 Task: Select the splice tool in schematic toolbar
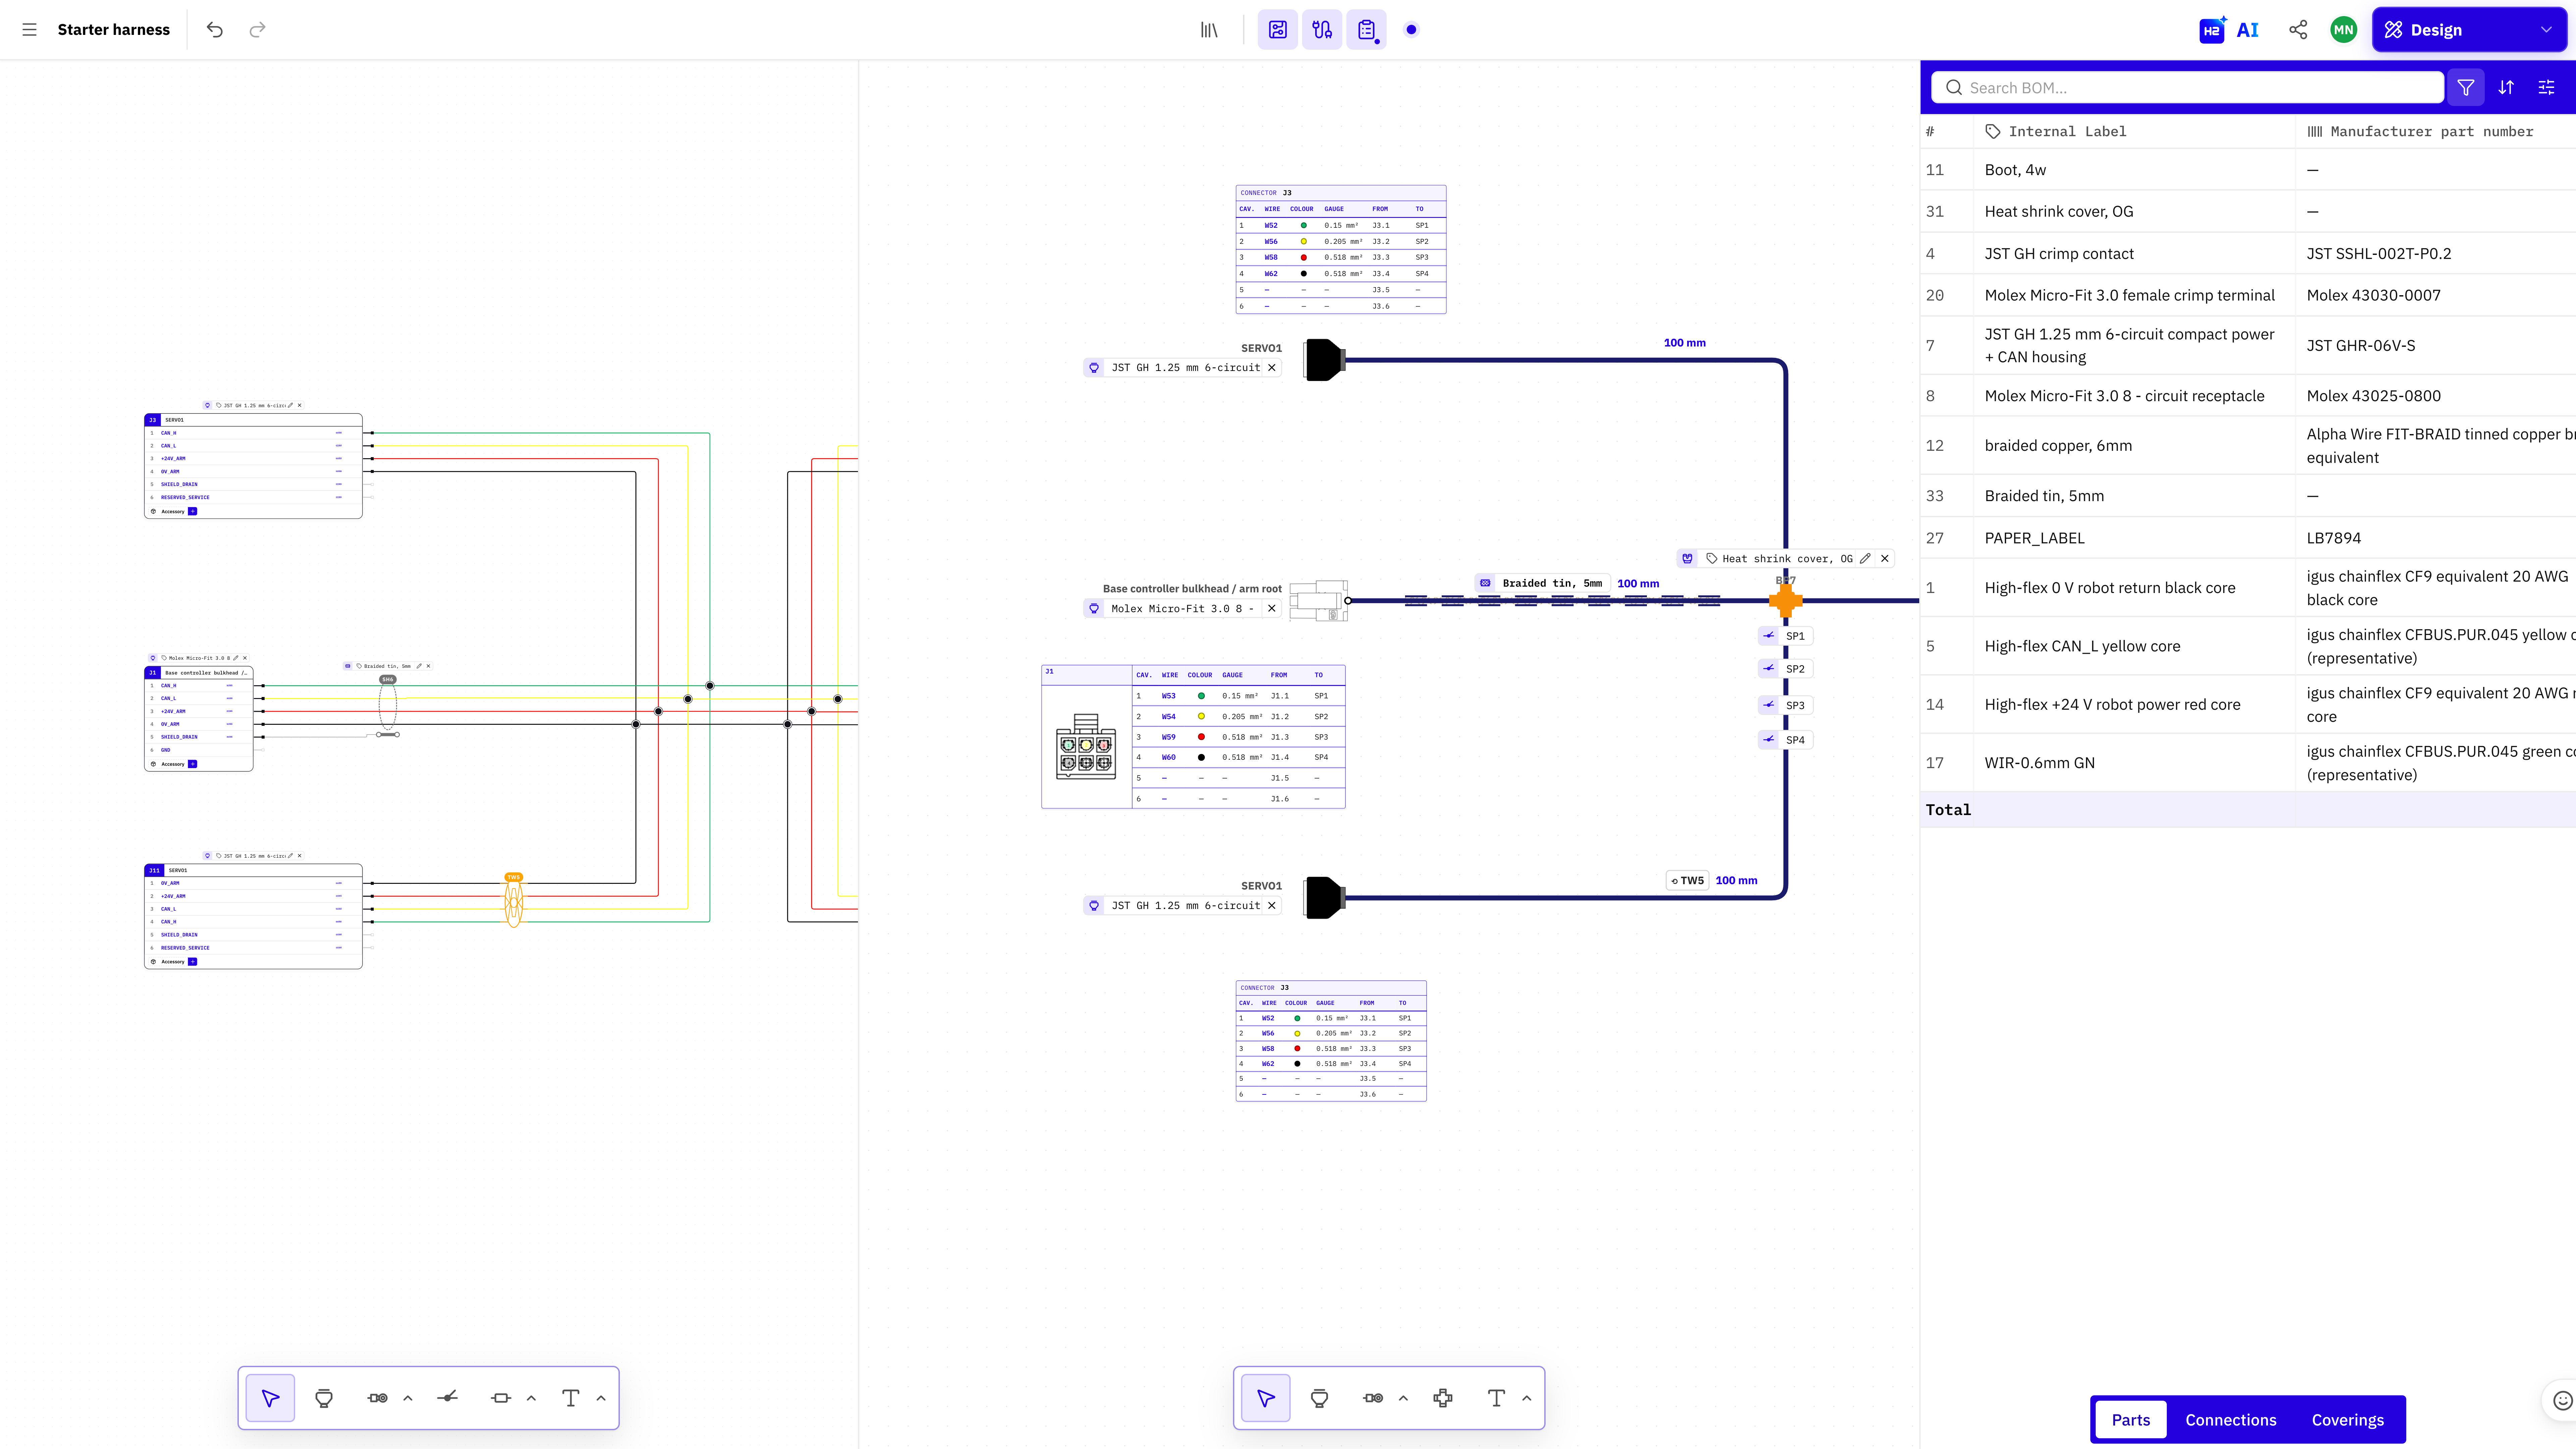pyautogui.click(x=448, y=1398)
